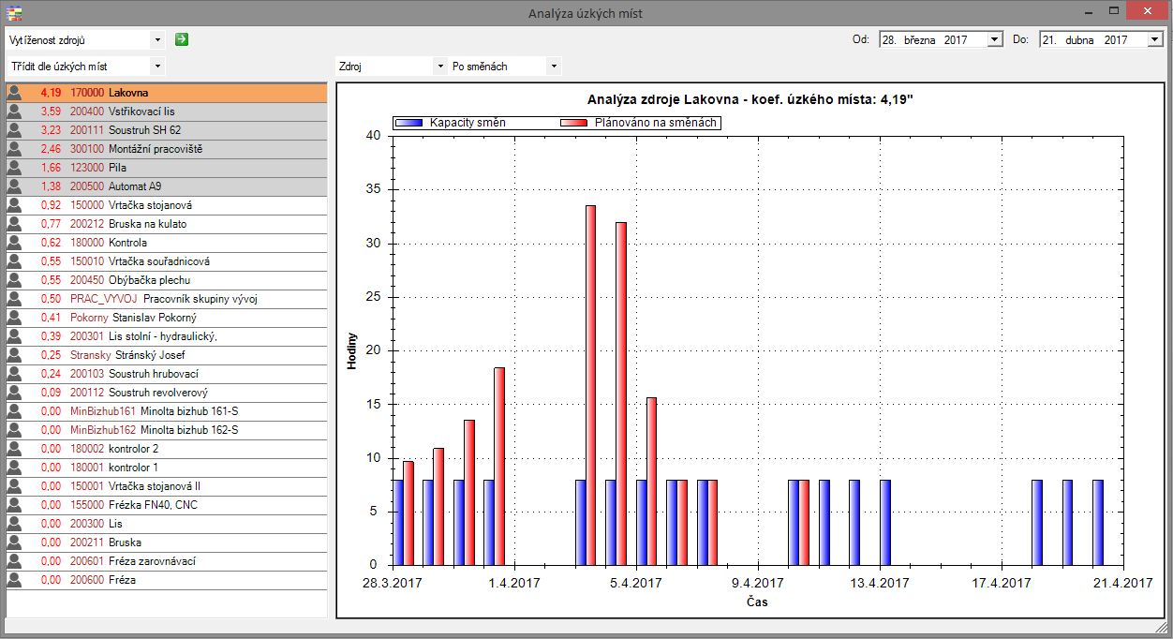Screen dimensions: 1173x639
Task: Click the person icon beside Obýbačka plechu
Action: (x=14, y=280)
